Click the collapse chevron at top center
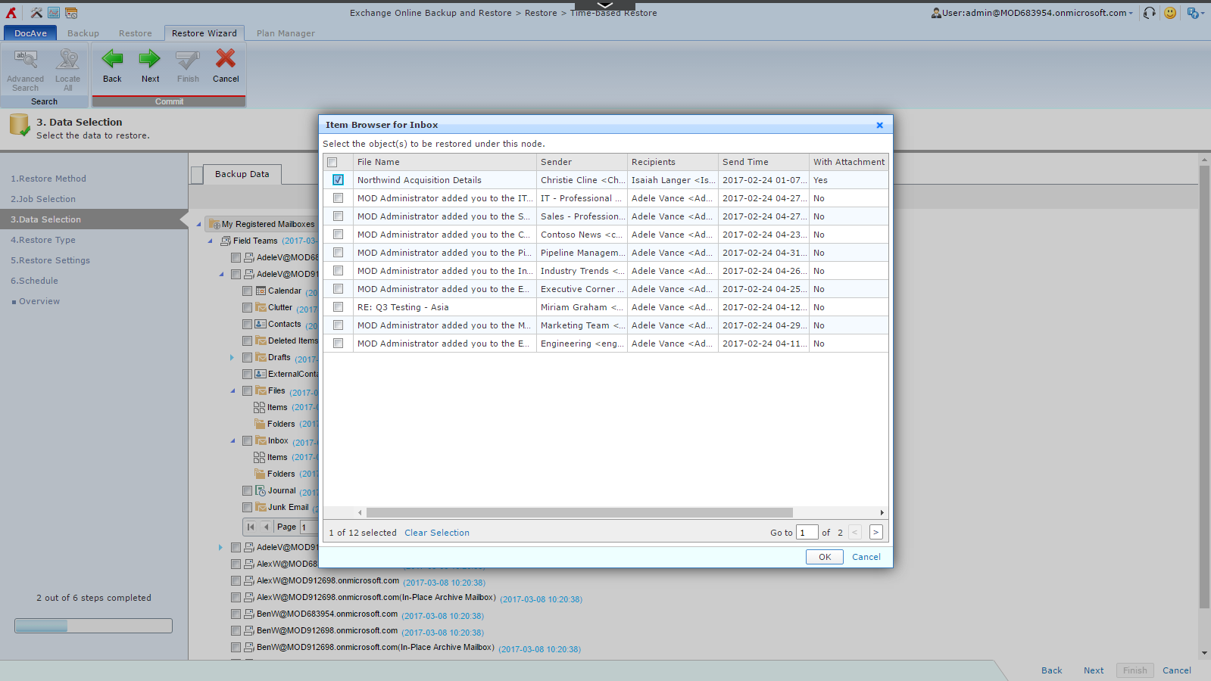 [x=605, y=5]
